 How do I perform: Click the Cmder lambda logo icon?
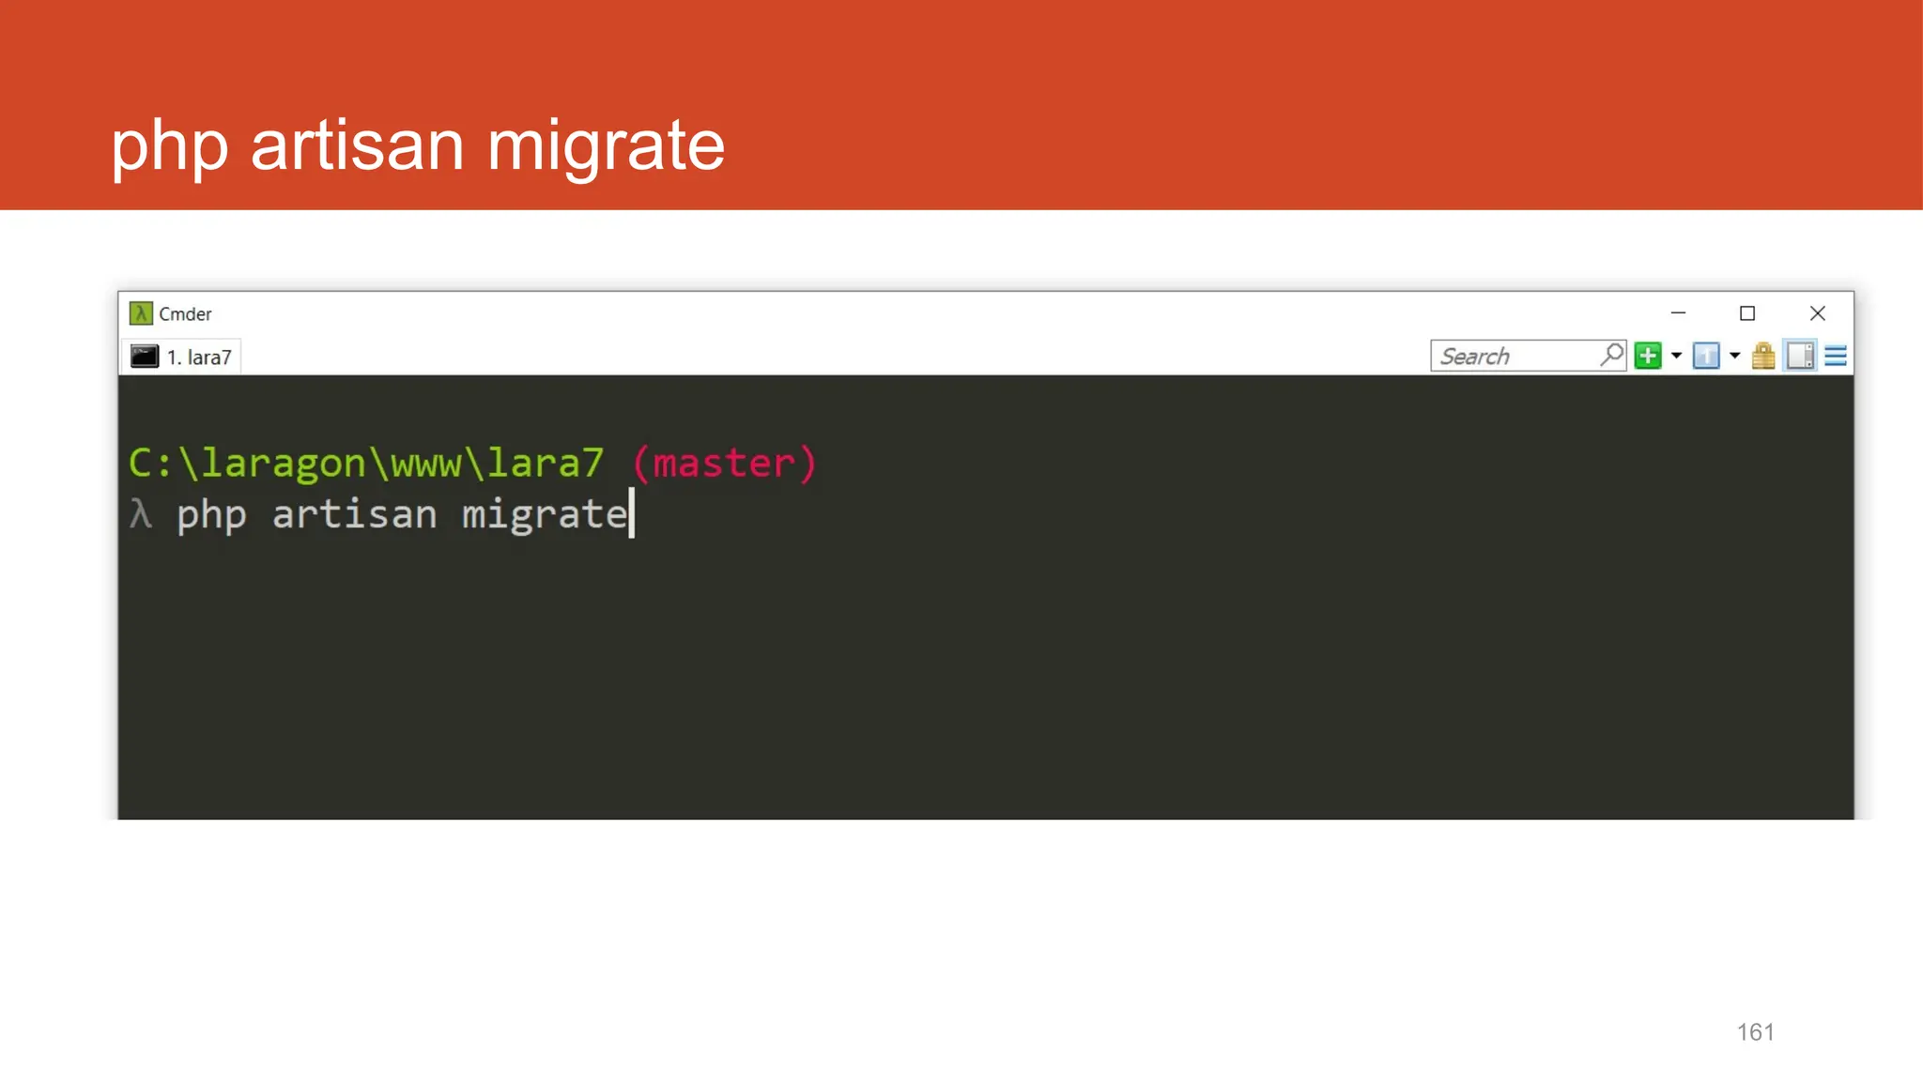click(x=141, y=313)
